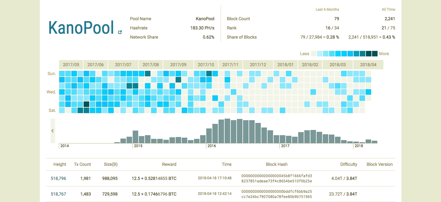Select the 2017/11 month header

click(230, 65)
